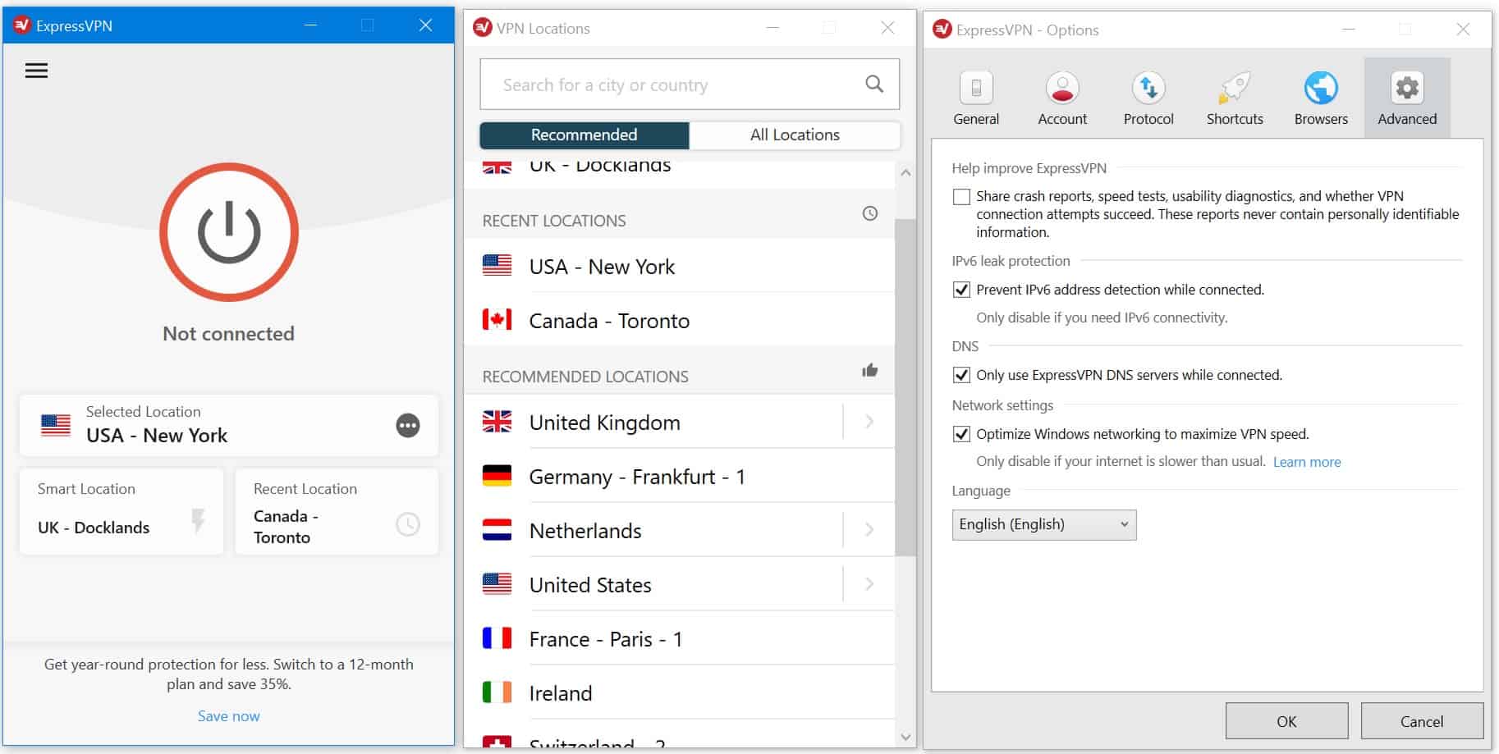Screen dimensions: 1499x754
Task: Select the Browsers options tab
Action: click(1320, 98)
